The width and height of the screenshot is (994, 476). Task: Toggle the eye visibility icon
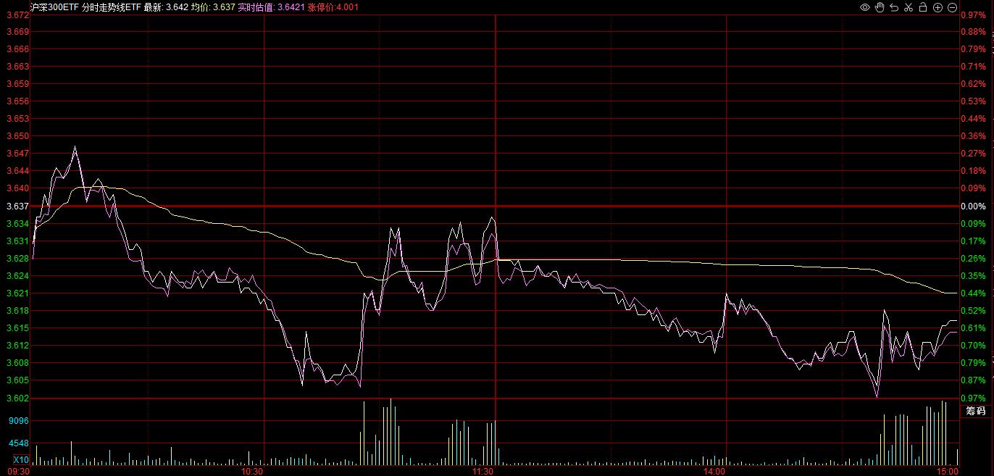pyautogui.click(x=865, y=7)
